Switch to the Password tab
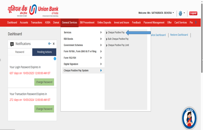Viewport: 203px width, 130px height. 20,52
